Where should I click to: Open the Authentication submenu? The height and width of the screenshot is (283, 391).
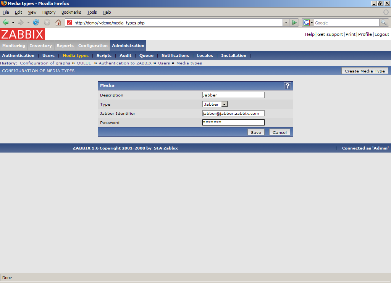coord(18,56)
